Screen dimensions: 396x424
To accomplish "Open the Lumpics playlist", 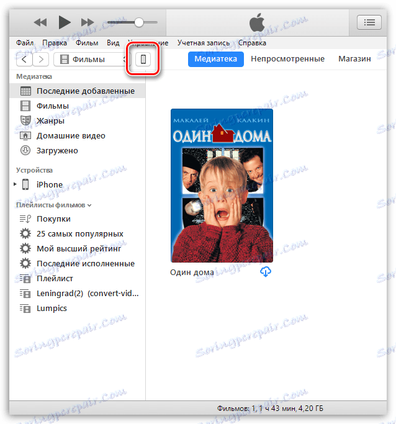I will [x=78, y=309].
